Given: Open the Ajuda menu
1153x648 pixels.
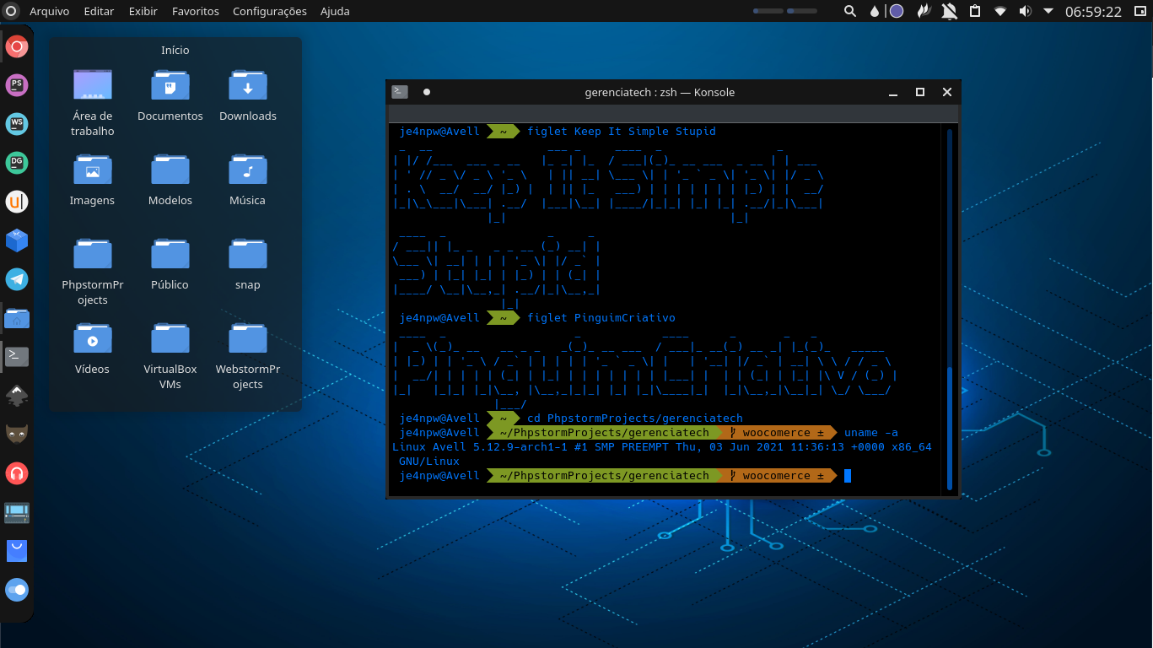Looking at the screenshot, I should click(x=335, y=11).
